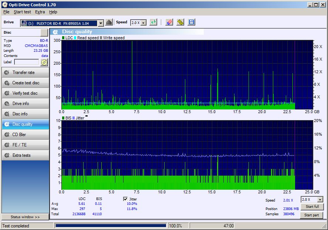Image resolution: width=328 pixels, height=230 pixels.
Task: Click the window resize grip corner
Action: (x=325, y=227)
